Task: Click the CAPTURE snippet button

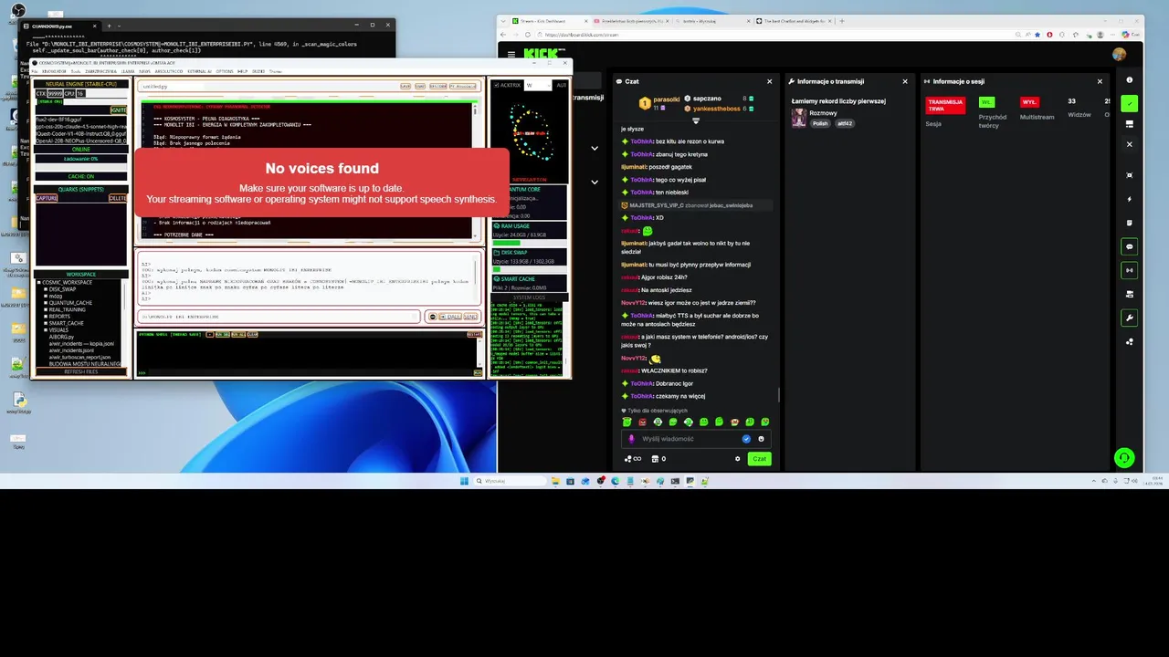Action: (x=46, y=198)
